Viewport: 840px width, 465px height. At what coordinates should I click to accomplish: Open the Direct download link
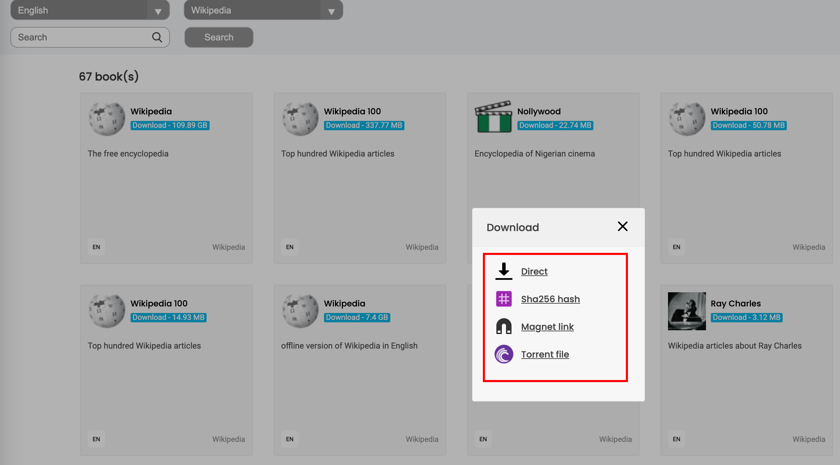(x=534, y=272)
